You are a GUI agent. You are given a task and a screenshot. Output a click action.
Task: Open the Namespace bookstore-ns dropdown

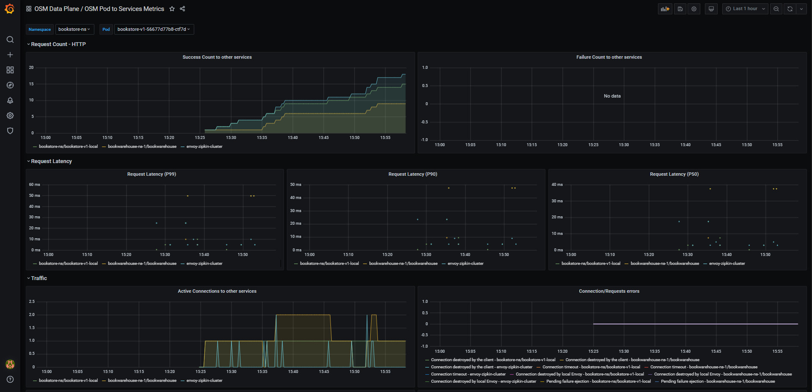74,29
